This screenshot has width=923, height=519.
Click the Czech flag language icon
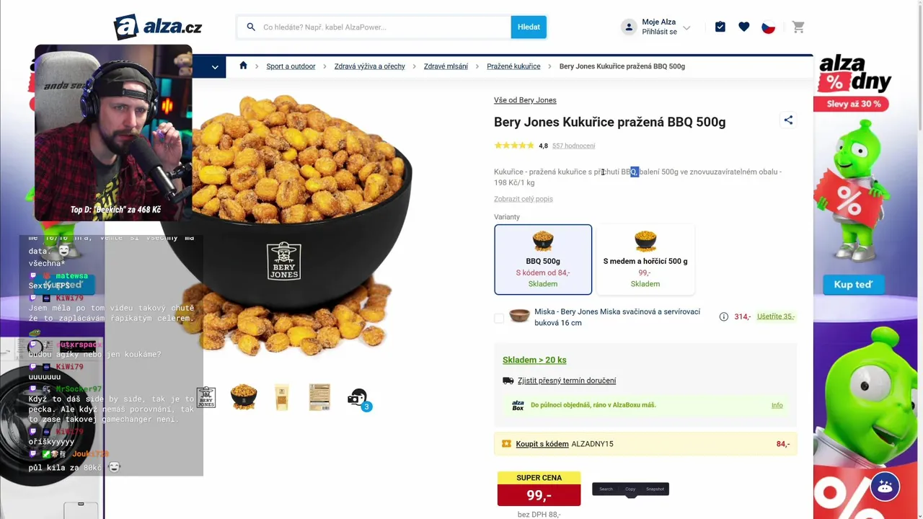point(769,27)
